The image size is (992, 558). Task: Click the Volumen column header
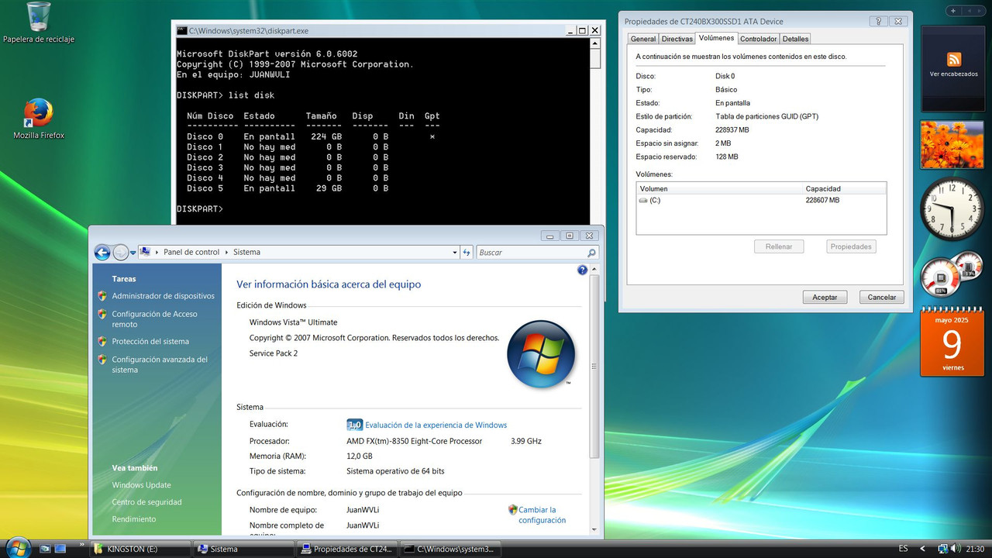pyautogui.click(x=720, y=188)
